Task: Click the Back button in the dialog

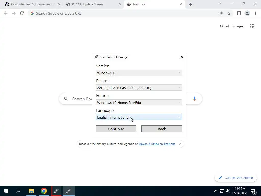Action: (162, 129)
